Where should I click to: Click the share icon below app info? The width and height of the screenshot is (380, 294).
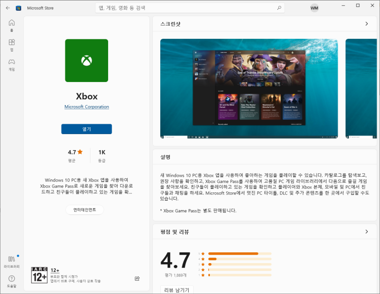click(x=137, y=278)
